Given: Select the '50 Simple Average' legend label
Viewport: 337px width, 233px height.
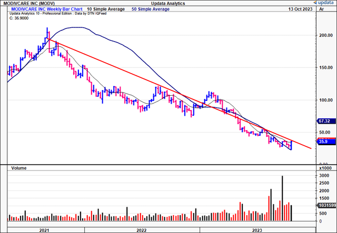Looking at the screenshot, I should [151, 9].
